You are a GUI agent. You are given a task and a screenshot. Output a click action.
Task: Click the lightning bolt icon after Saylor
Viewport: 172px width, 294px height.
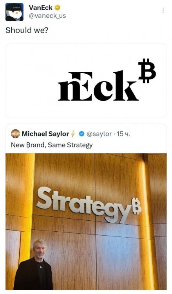pos(73,134)
